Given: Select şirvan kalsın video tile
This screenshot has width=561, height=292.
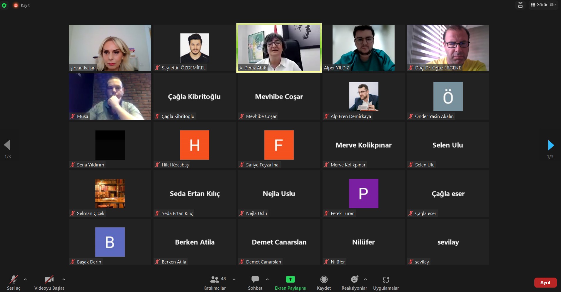Looking at the screenshot, I should click(110, 48).
